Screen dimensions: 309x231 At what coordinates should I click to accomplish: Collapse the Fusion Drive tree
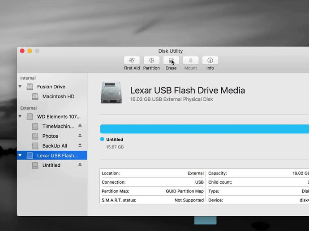pyautogui.click(x=20, y=87)
